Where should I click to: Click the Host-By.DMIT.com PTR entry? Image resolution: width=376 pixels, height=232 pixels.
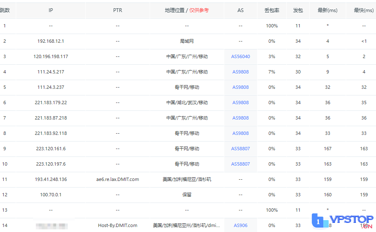coord(117,225)
